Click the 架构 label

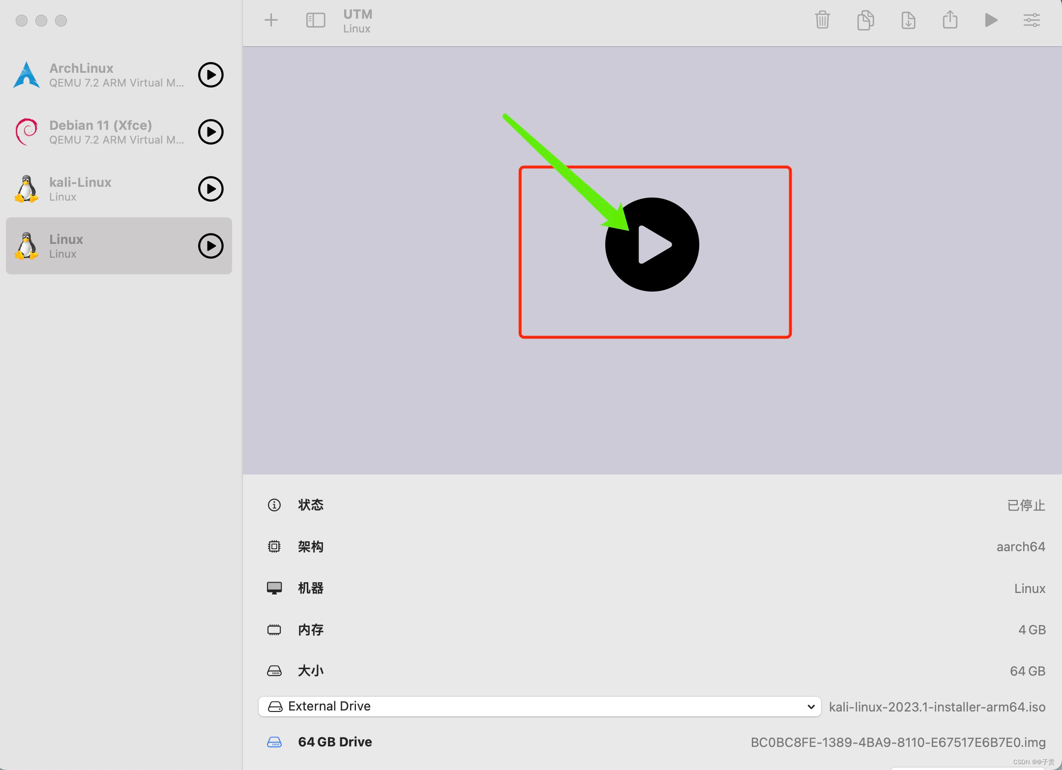coord(310,547)
